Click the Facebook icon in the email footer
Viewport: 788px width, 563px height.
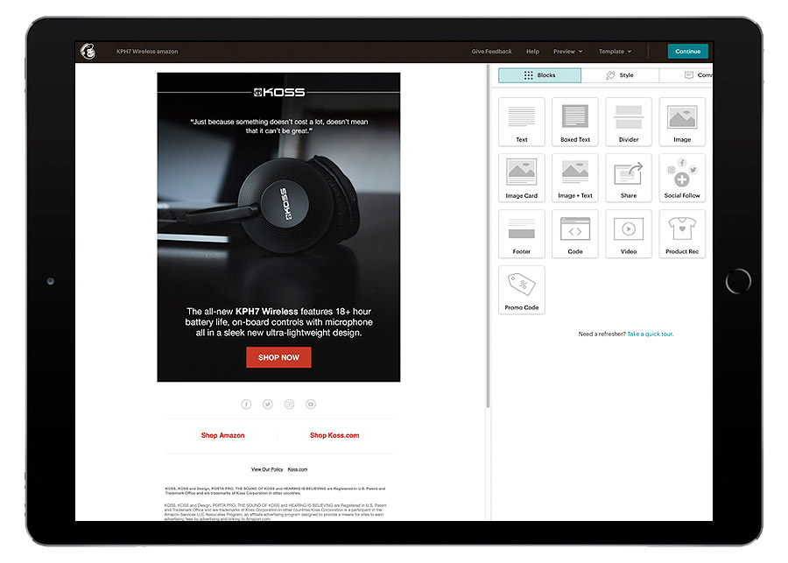coord(246,405)
